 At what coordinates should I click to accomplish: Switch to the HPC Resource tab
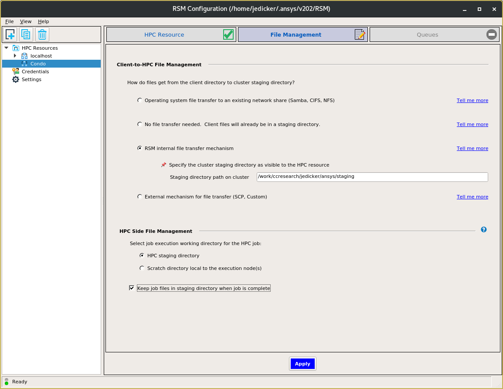coord(171,34)
